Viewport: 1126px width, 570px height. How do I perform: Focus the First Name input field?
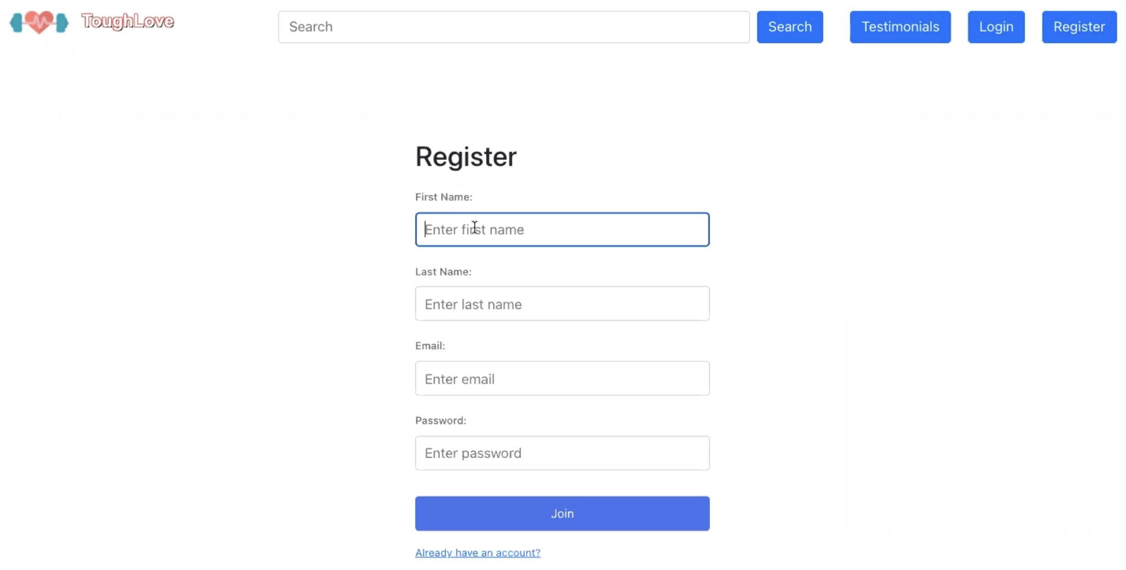[x=562, y=229]
